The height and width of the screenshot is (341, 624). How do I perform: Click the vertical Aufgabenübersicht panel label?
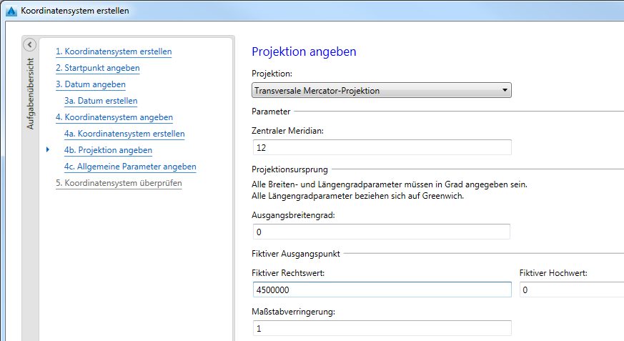pyautogui.click(x=30, y=93)
